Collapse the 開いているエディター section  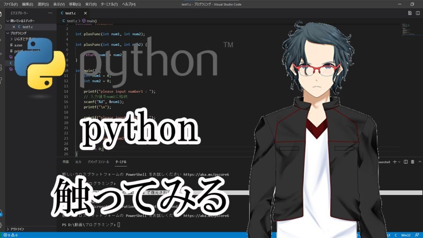7,21
